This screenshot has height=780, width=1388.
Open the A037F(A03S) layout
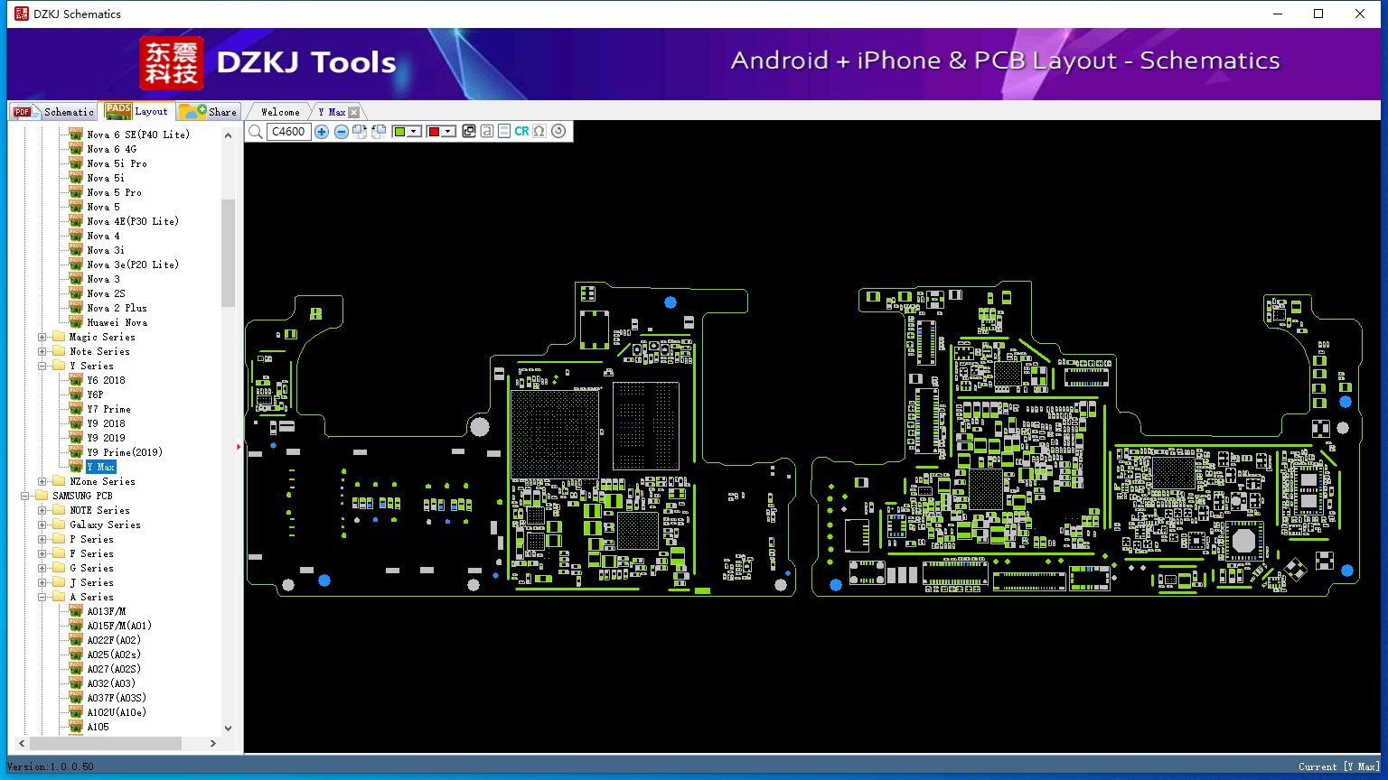[117, 698]
